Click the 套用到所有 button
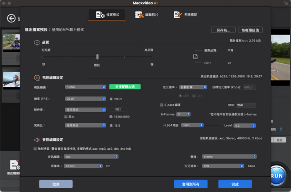 (x=191, y=184)
